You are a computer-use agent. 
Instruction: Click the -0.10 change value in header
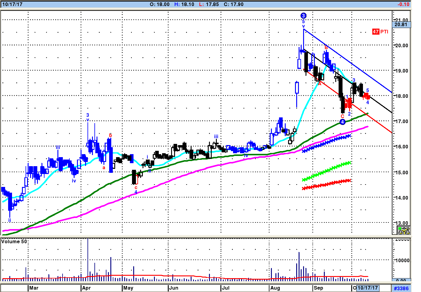click(403, 4)
